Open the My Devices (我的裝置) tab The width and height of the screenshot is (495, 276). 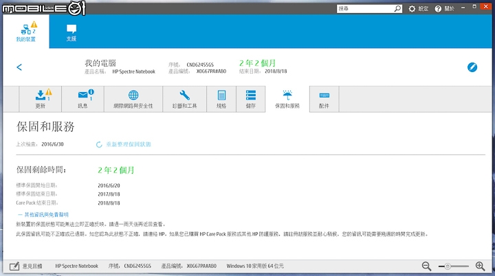(26, 32)
